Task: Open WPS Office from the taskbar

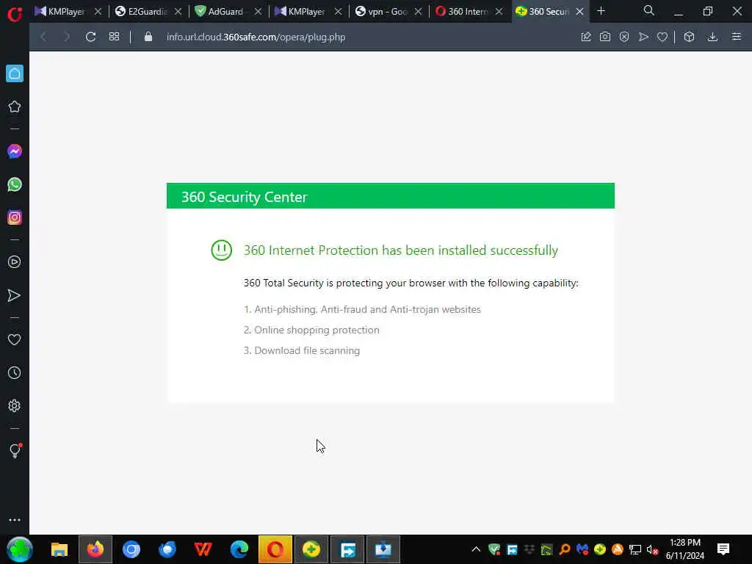Action: pos(203,549)
